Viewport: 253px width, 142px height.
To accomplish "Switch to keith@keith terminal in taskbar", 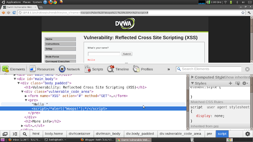I will [x=56, y=140].
